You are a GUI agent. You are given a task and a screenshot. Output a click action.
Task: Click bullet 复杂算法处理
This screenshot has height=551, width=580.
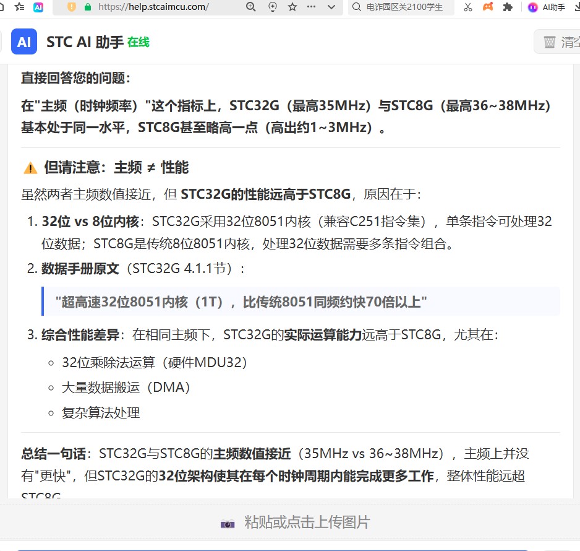click(101, 413)
